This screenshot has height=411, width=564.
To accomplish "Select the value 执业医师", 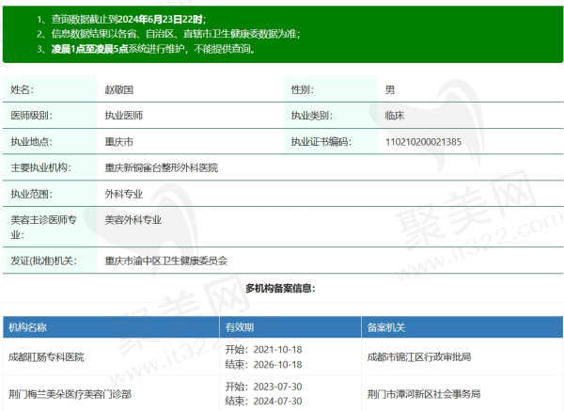I will click(124, 116).
